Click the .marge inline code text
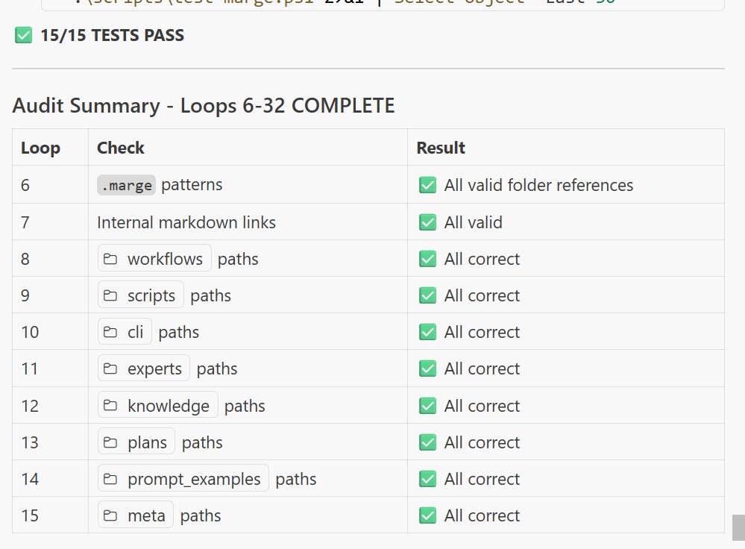 pos(126,185)
